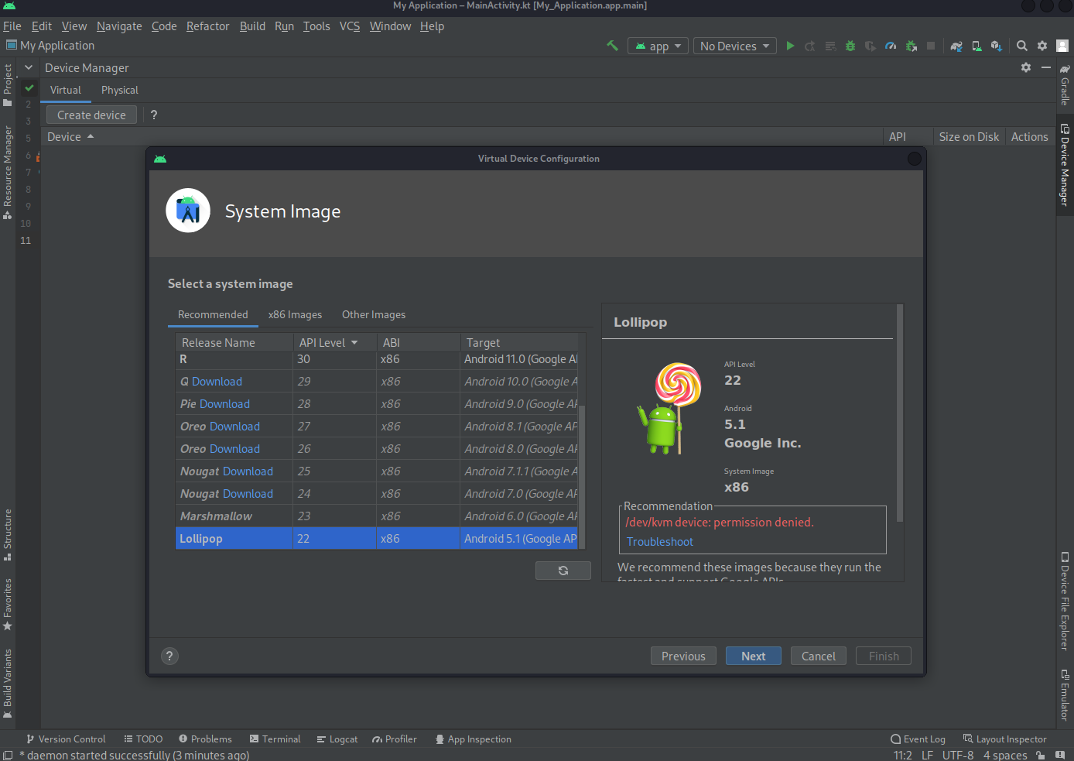Click the Debug app bug icon

(x=850, y=46)
